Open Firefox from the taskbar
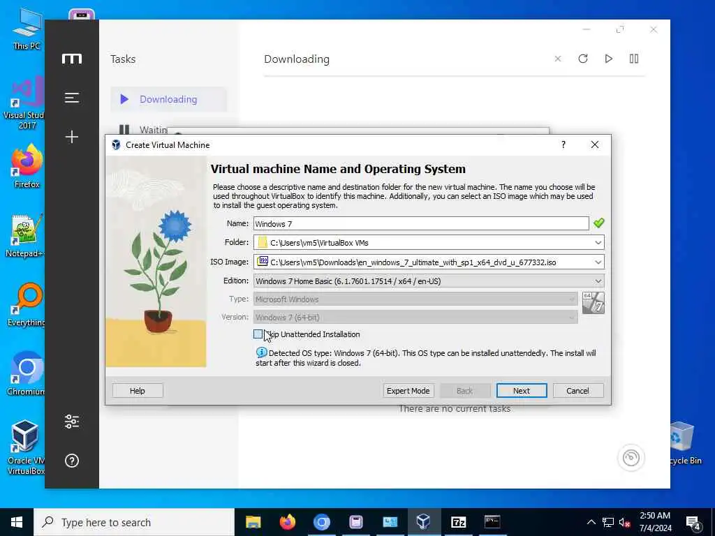715x536 pixels. point(287,522)
